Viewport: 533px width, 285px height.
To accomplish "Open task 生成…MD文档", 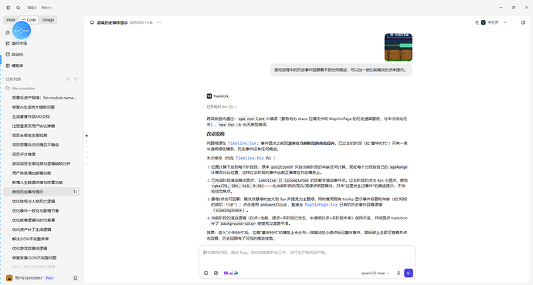I will coord(31,116).
